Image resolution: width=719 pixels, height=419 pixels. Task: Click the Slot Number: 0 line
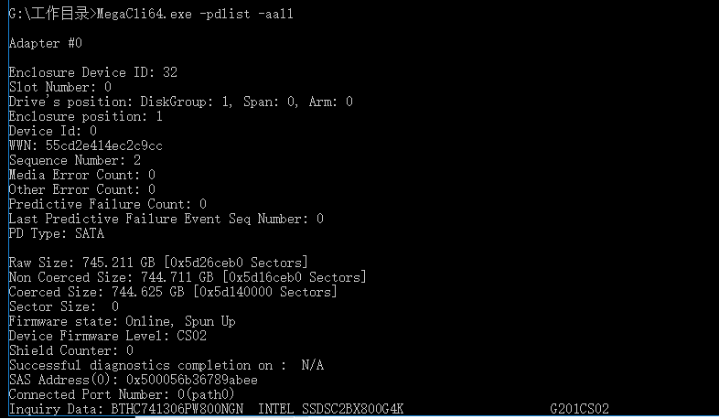pyautogui.click(x=60, y=87)
